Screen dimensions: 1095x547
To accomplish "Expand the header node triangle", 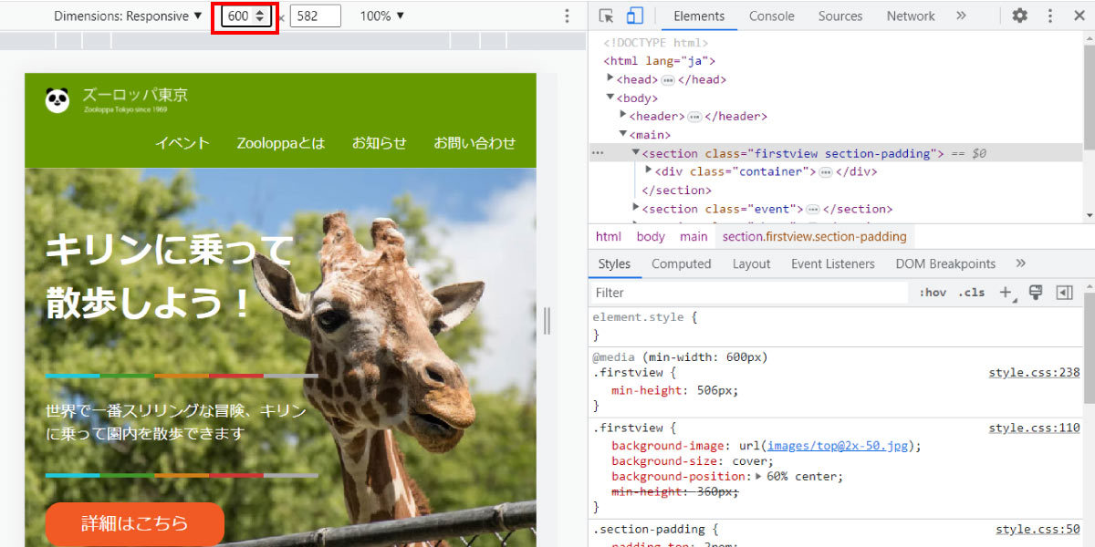I will (x=623, y=116).
